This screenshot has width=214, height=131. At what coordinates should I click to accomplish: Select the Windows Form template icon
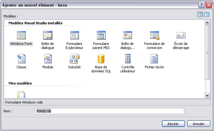[21, 35]
